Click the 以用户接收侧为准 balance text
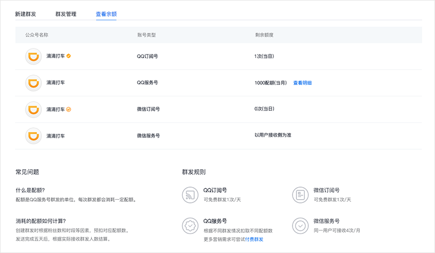This screenshot has width=435, height=253. click(273, 135)
